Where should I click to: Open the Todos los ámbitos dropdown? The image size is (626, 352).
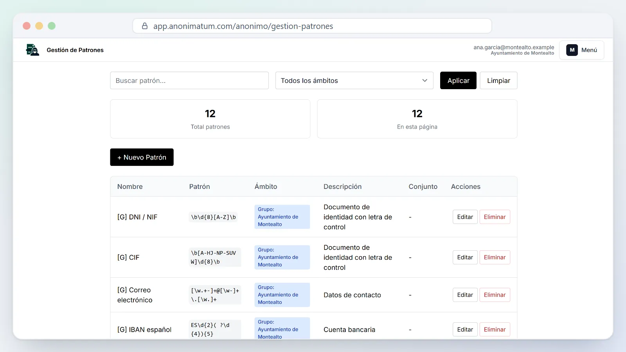click(354, 81)
